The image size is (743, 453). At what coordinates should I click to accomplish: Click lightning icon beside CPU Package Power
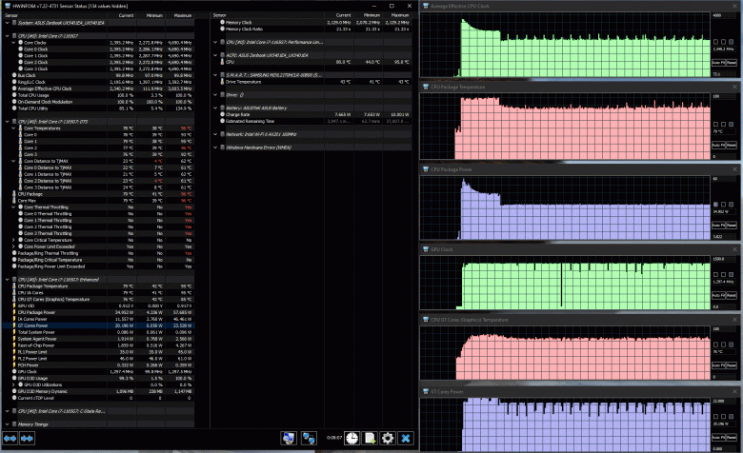[x=14, y=312]
